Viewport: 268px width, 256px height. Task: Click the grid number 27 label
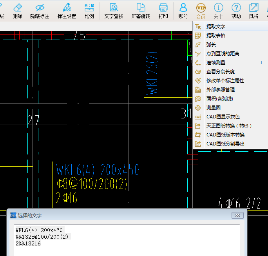(33, 120)
